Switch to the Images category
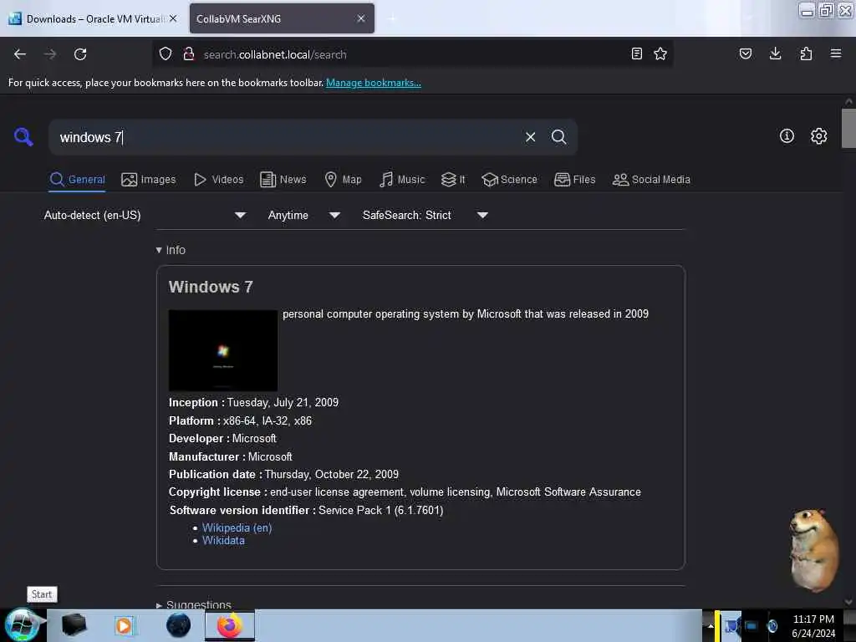Screen dimensions: 856x642 point(149,180)
